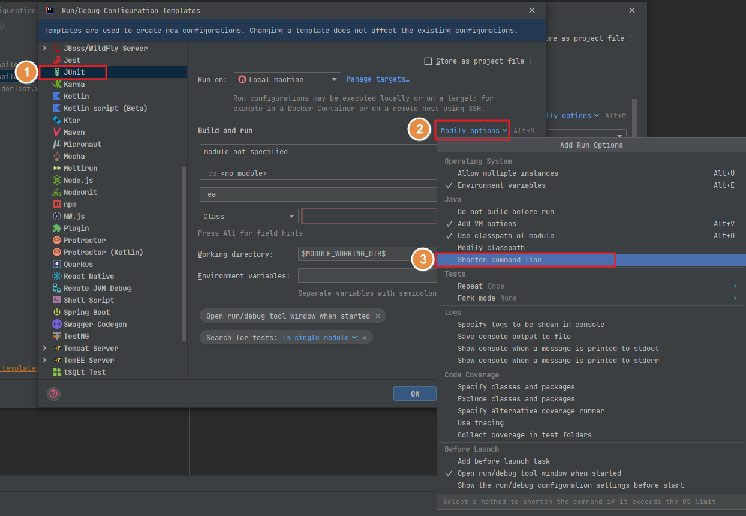This screenshot has width=746, height=516.
Task: Expand TomEE Server node
Action: coord(44,360)
